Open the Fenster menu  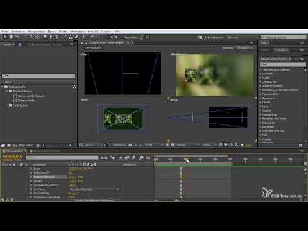[x=105, y=31]
